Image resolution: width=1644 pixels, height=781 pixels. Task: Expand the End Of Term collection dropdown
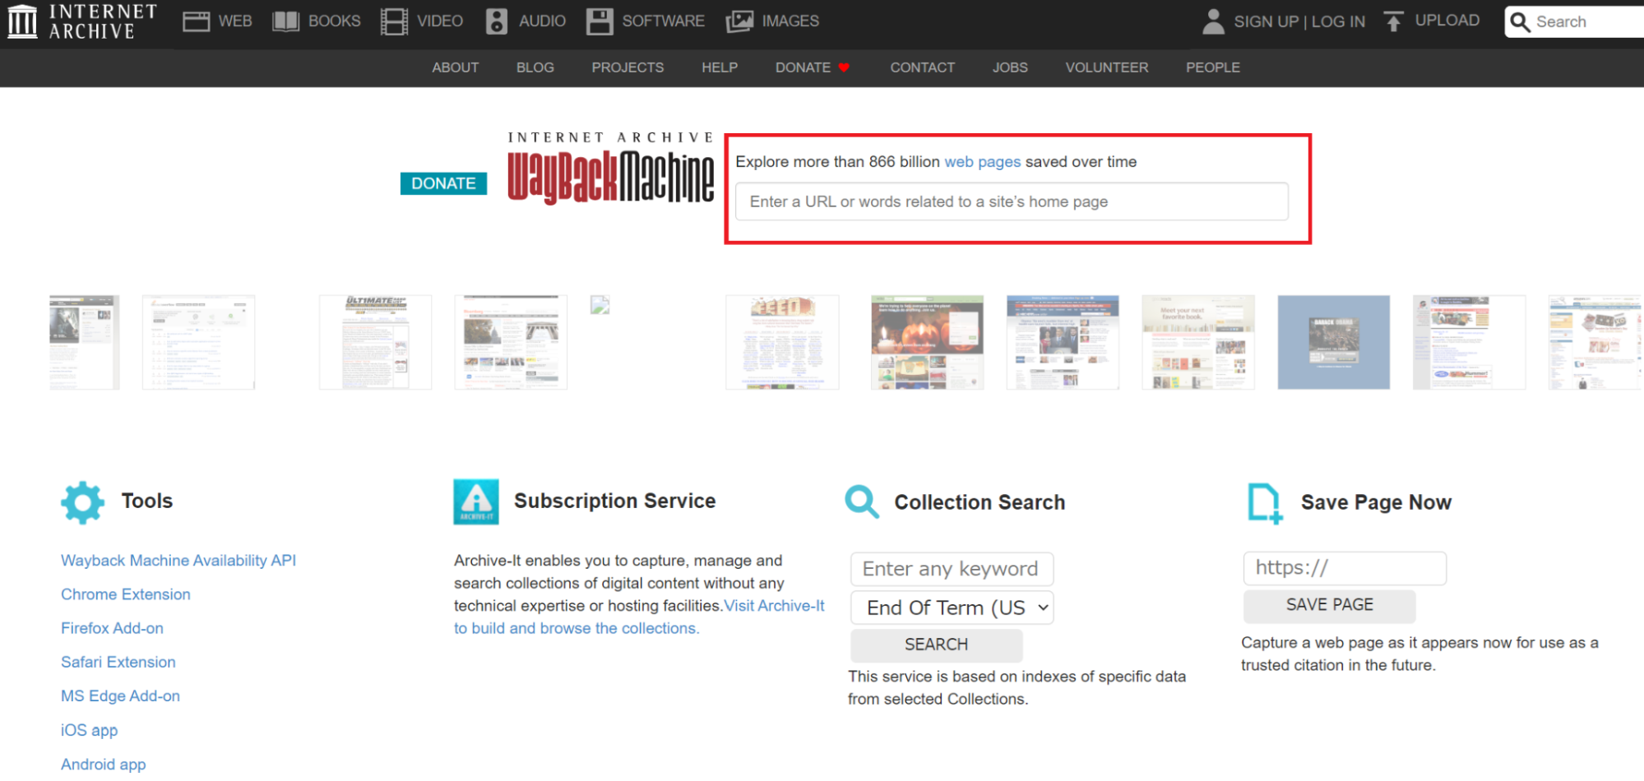click(x=952, y=608)
